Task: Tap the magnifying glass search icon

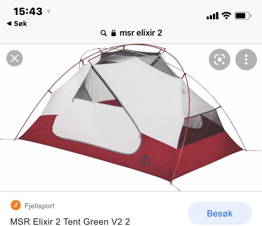Action: pyautogui.click(x=103, y=33)
